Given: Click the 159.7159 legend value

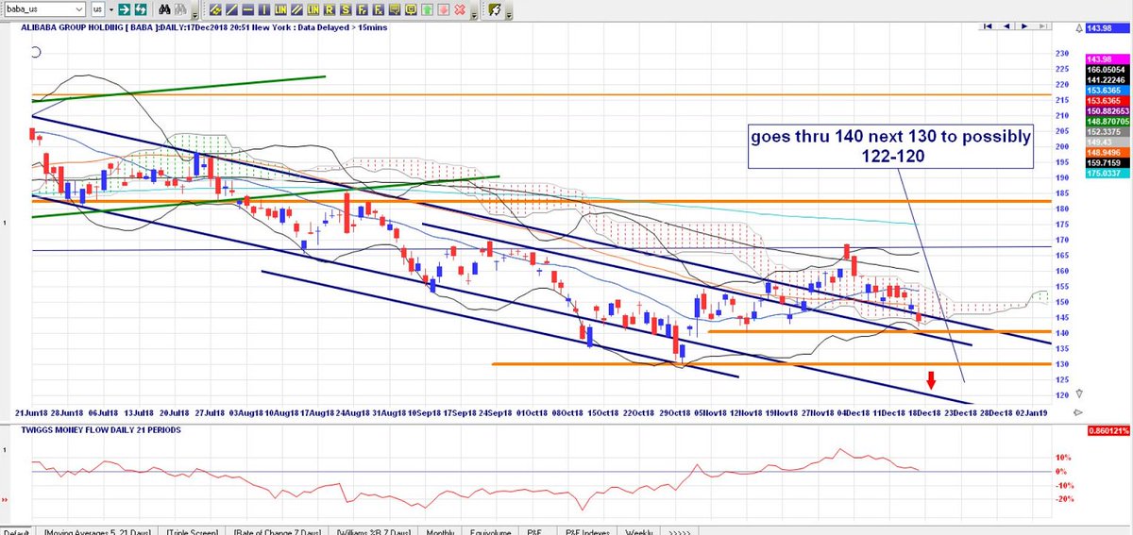Looking at the screenshot, I should (1108, 162).
